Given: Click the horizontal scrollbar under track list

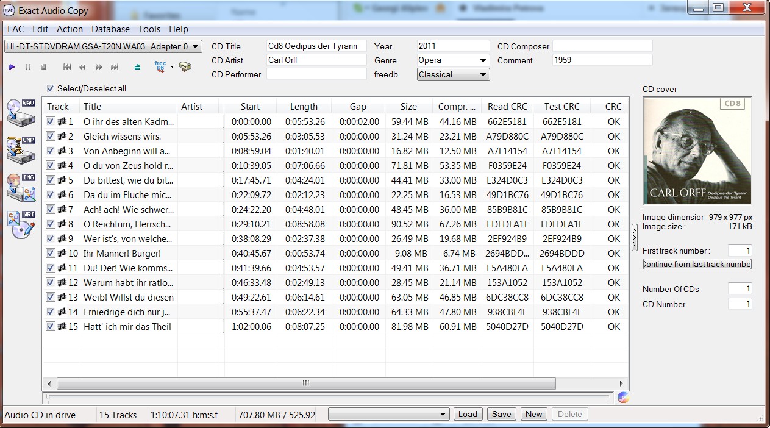Looking at the screenshot, I should tap(305, 383).
